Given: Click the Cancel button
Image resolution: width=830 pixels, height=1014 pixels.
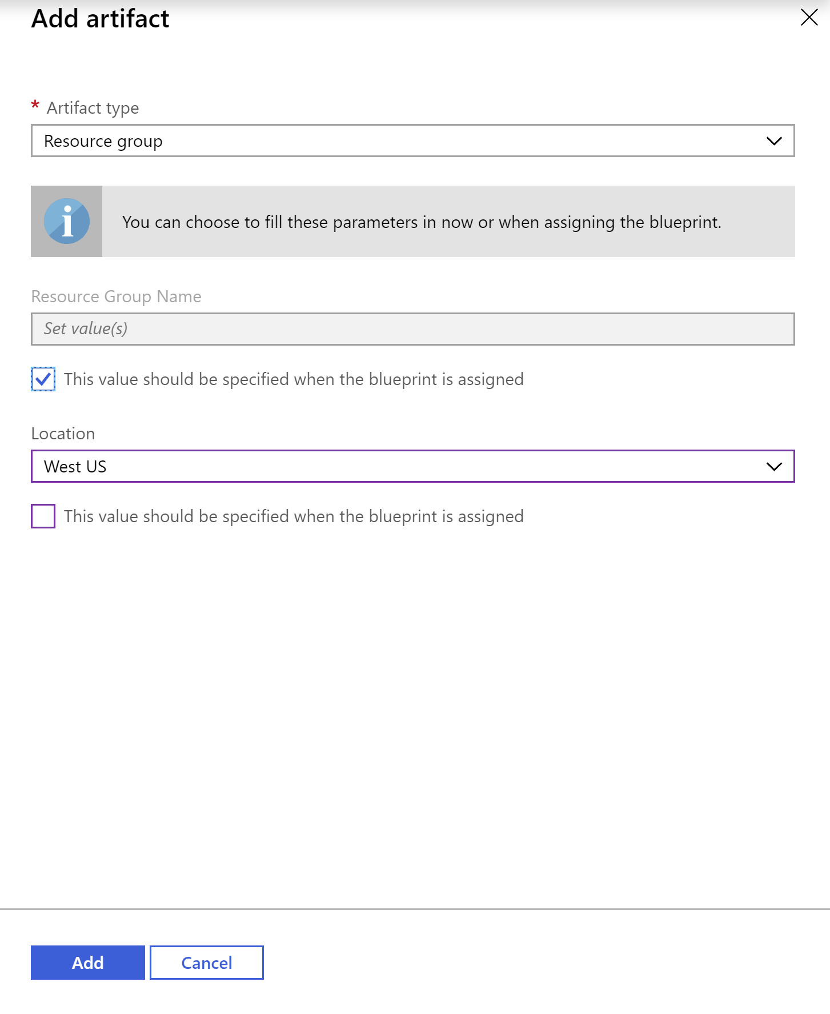Looking at the screenshot, I should [x=207, y=963].
